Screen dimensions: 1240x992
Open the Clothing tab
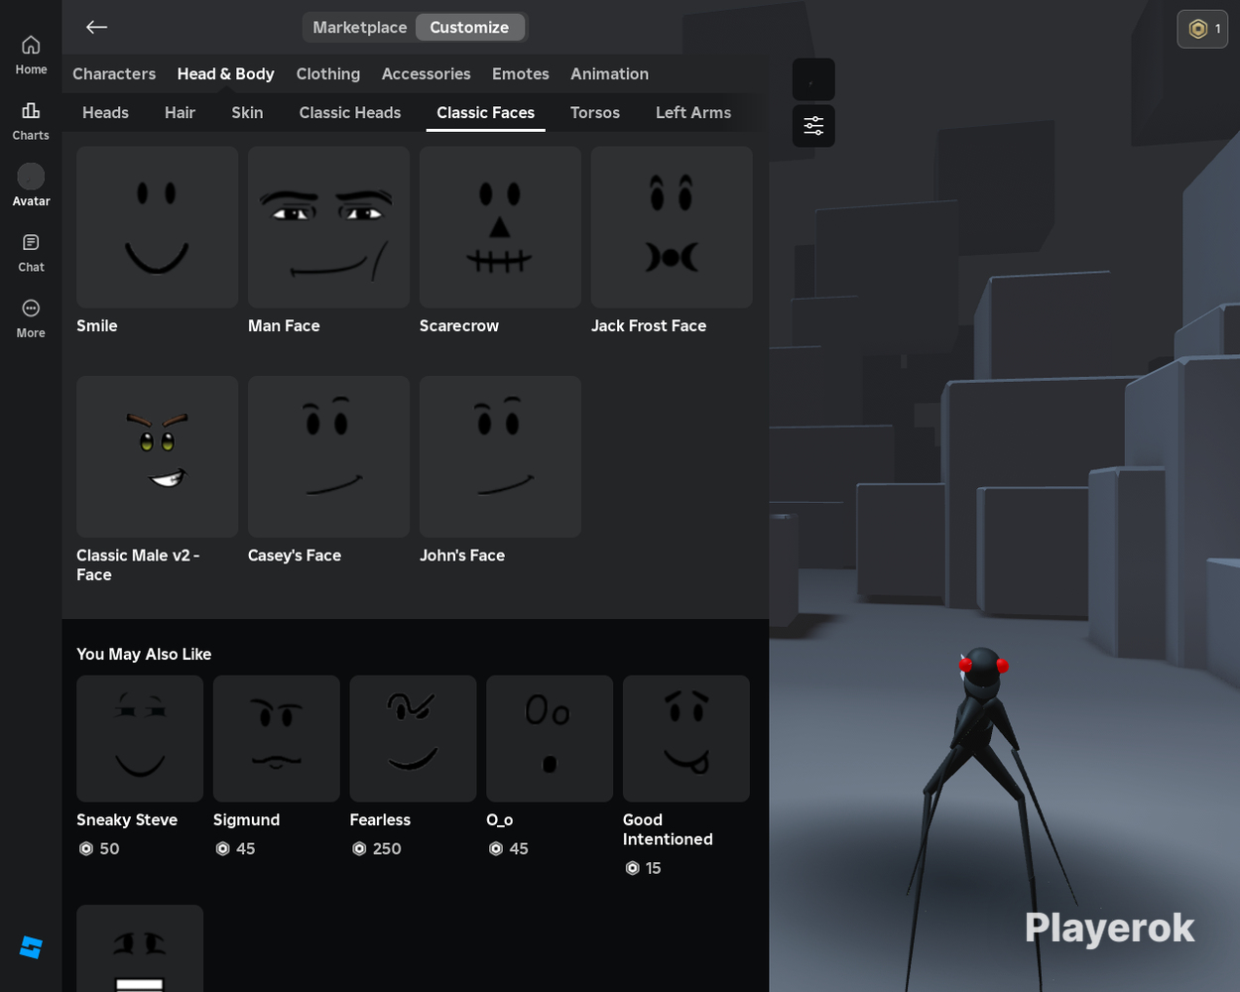[328, 73]
